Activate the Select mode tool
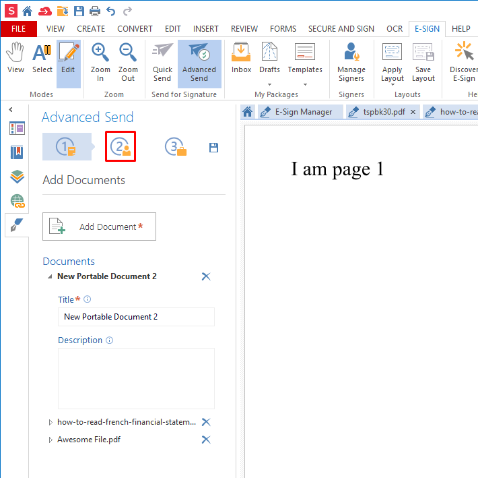478x478 pixels. (x=42, y=58)
